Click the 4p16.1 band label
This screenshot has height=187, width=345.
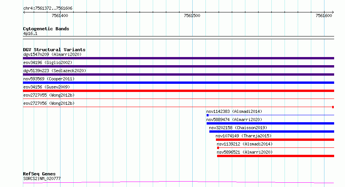tap(30, 33)
